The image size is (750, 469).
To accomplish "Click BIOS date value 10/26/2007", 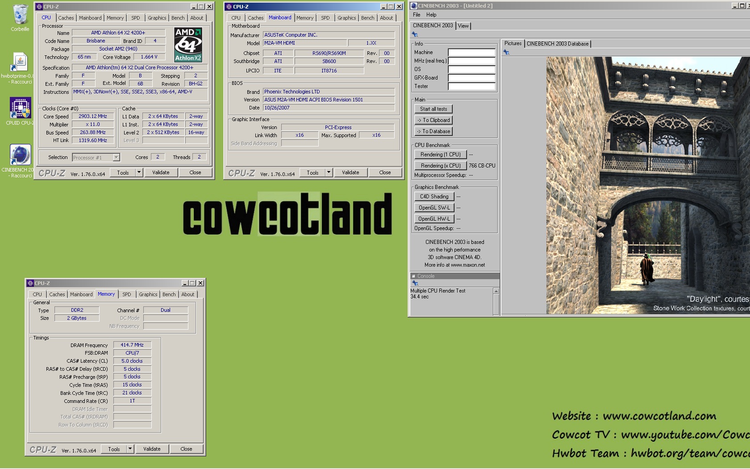I will [x=329, y=108].
